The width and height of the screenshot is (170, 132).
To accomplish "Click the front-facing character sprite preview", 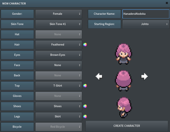I will [x=123, y=54].
